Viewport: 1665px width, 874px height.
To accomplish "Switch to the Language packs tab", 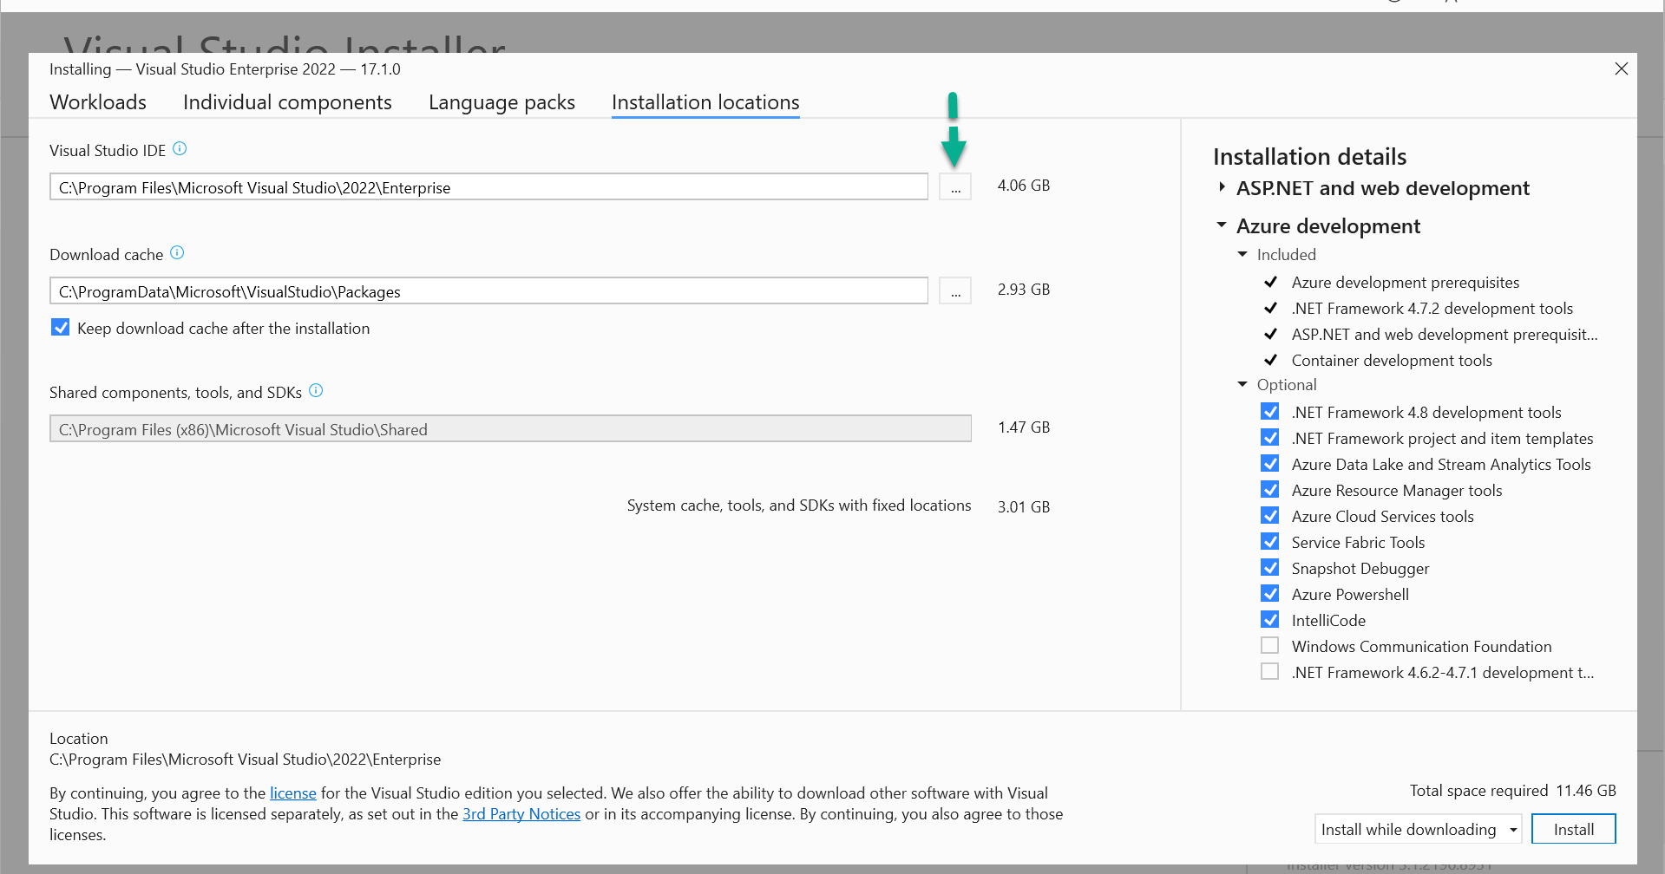I will tap(501, 101).
